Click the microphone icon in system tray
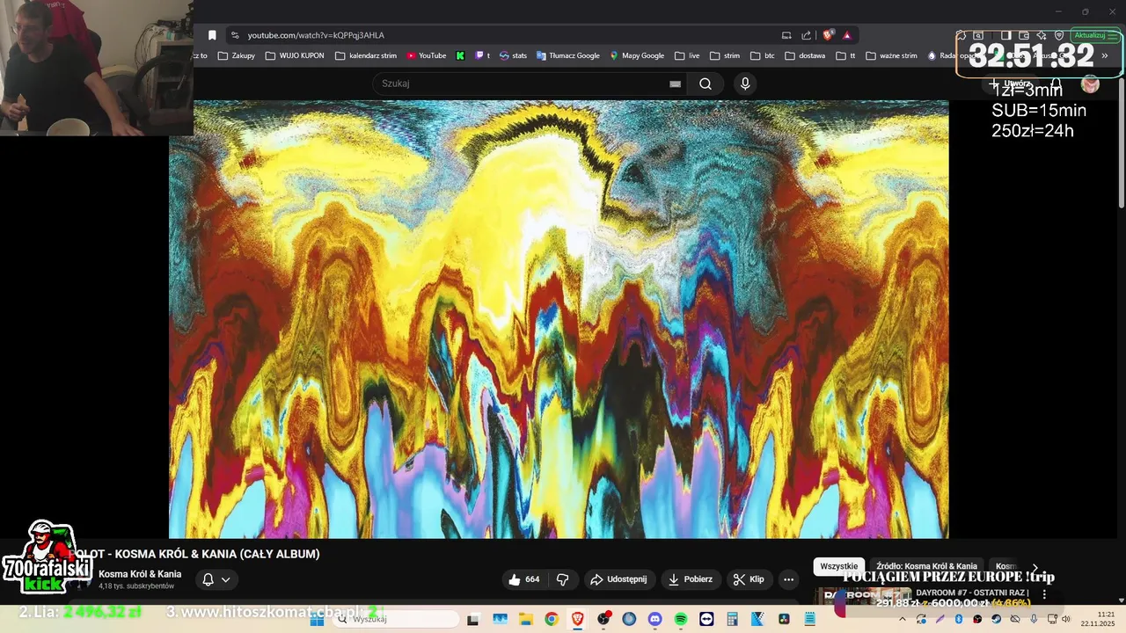 click(1035, 619)
